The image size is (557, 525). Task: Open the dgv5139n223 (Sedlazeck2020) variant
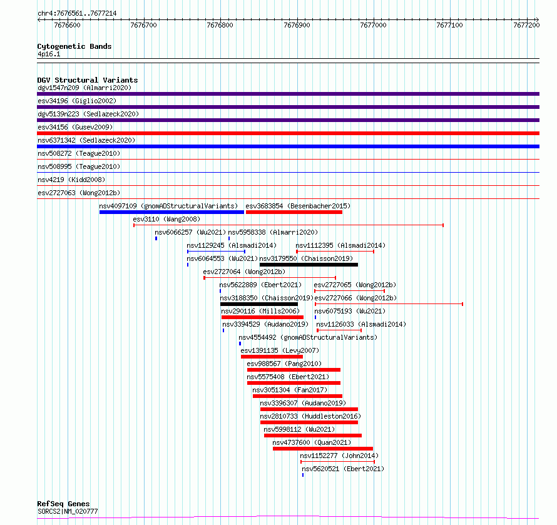coord(88,114)
